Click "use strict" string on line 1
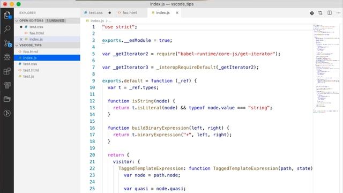 [118, 27]
